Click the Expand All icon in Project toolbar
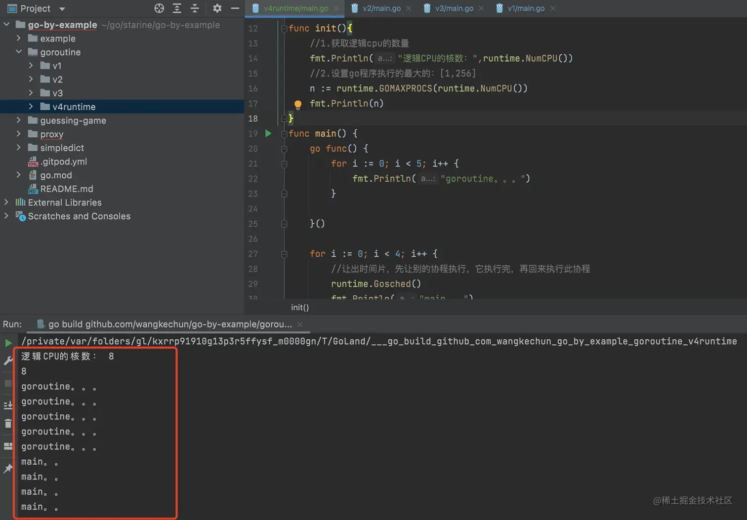 click(177, 8)
